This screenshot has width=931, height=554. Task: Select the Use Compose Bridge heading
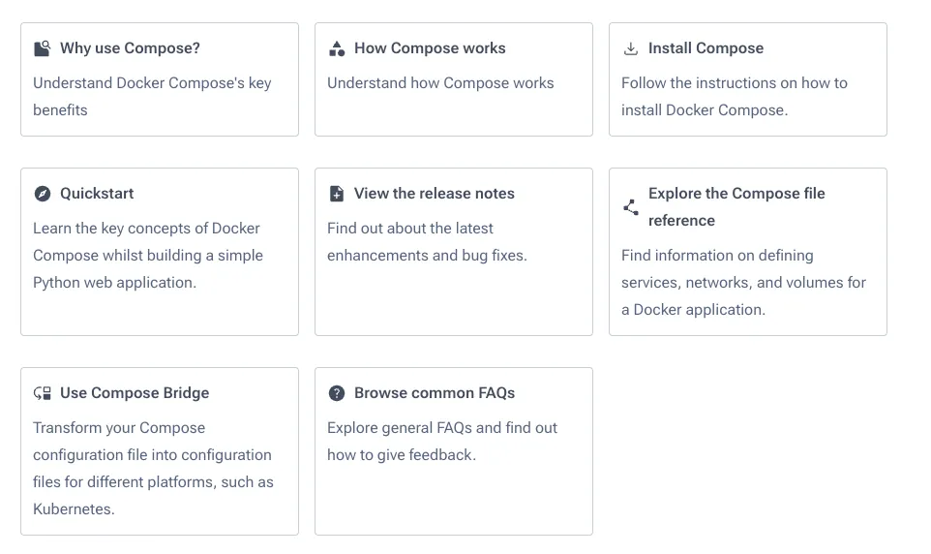click(x=135, y=393)
